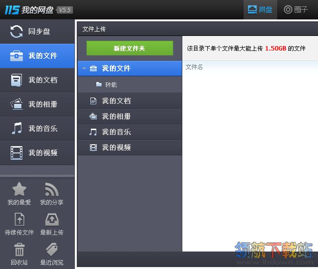Select 我的文件 briefcase icon in left sidebar
The image size is (318, 269).
(17, 56)
